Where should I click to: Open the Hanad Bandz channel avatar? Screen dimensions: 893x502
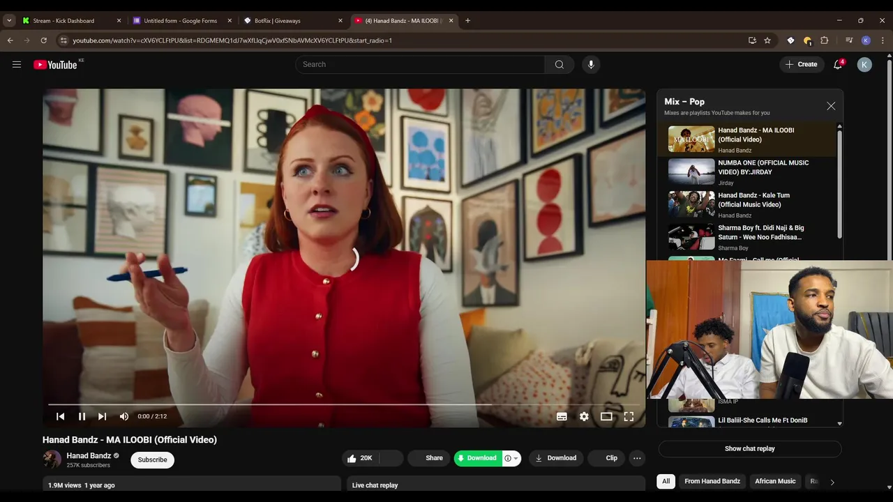(x=52, y=459)
